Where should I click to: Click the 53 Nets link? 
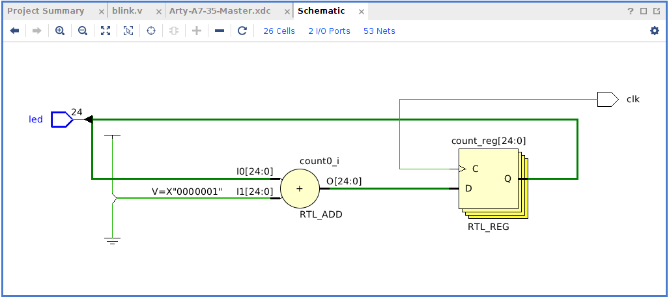379,31
